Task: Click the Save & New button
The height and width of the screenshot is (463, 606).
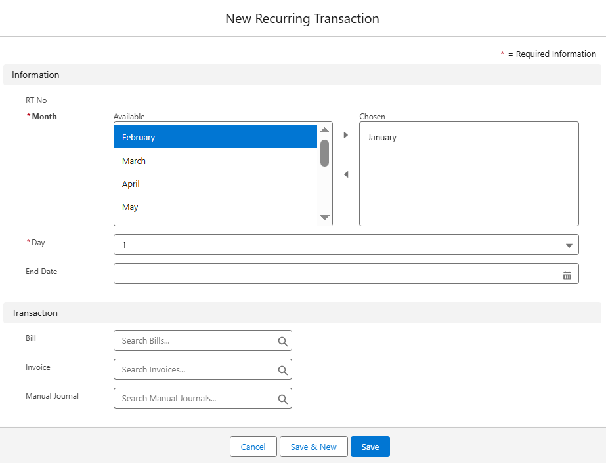Action: (313, 447)
